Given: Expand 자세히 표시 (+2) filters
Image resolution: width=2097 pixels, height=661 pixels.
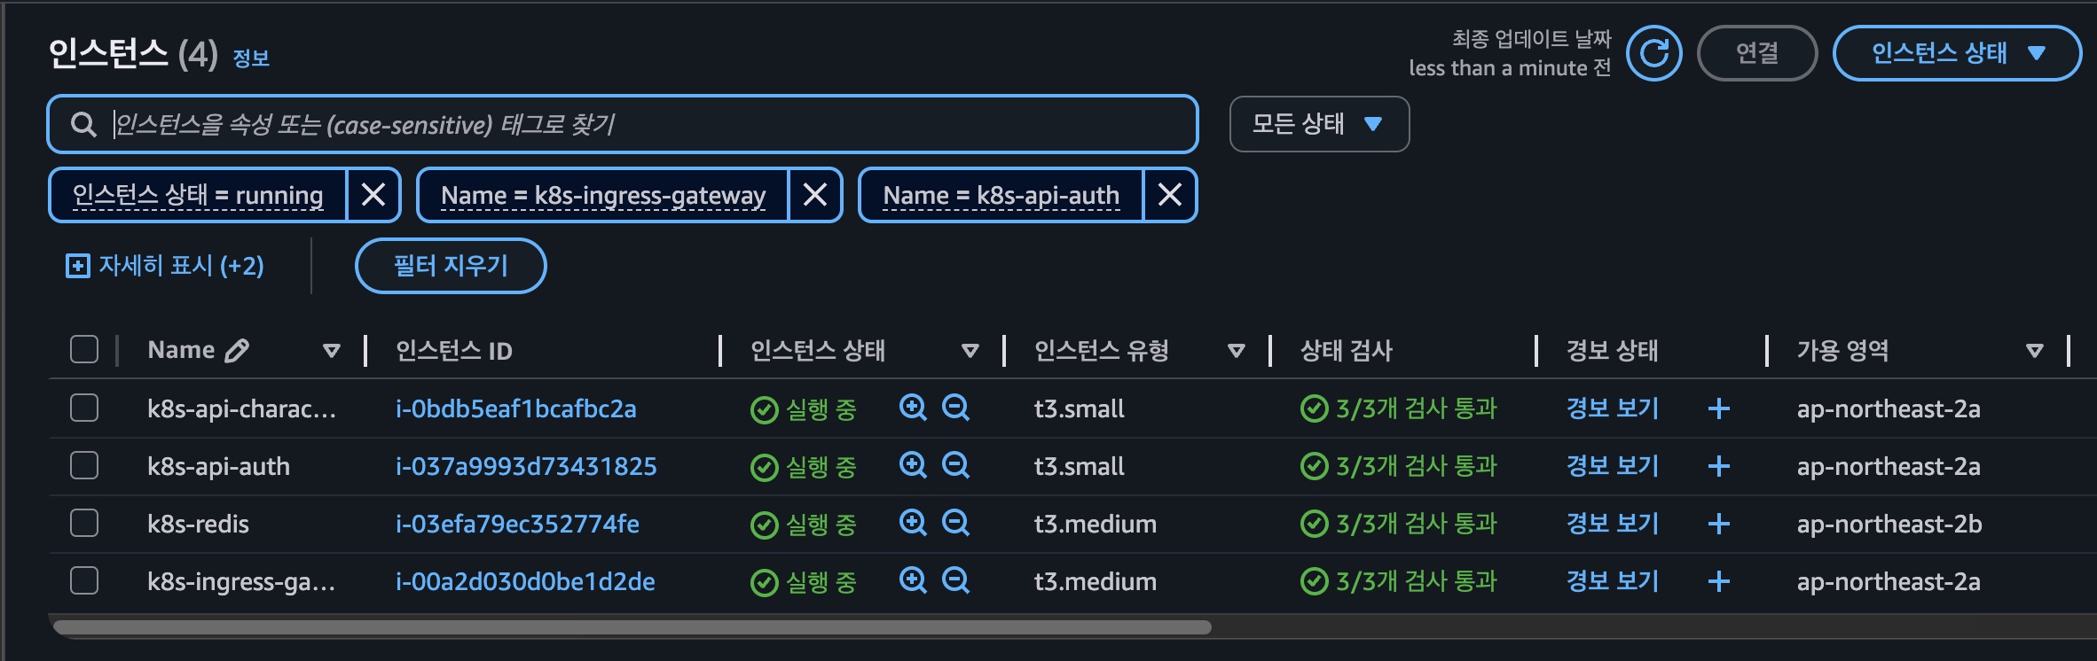Looking at the screenshot, I should click(165, 266).
